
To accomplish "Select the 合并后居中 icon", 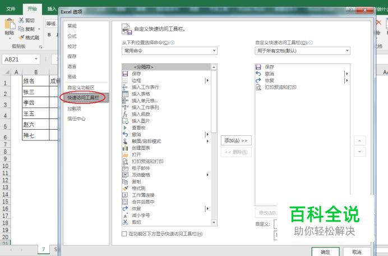I will (x=125, y=202).
